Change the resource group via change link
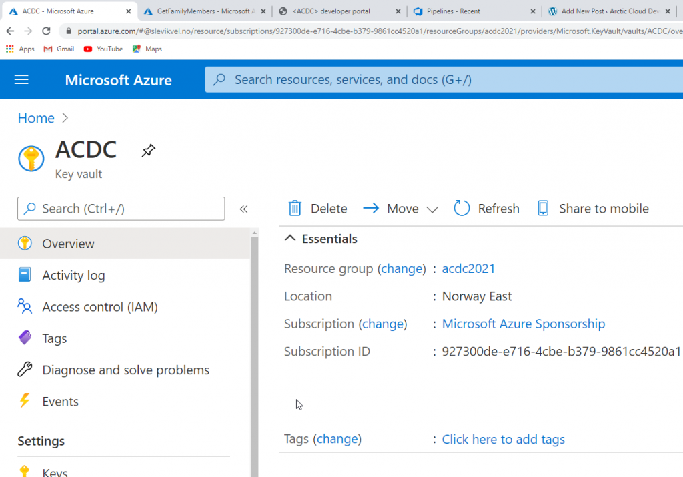 point(402,268)
